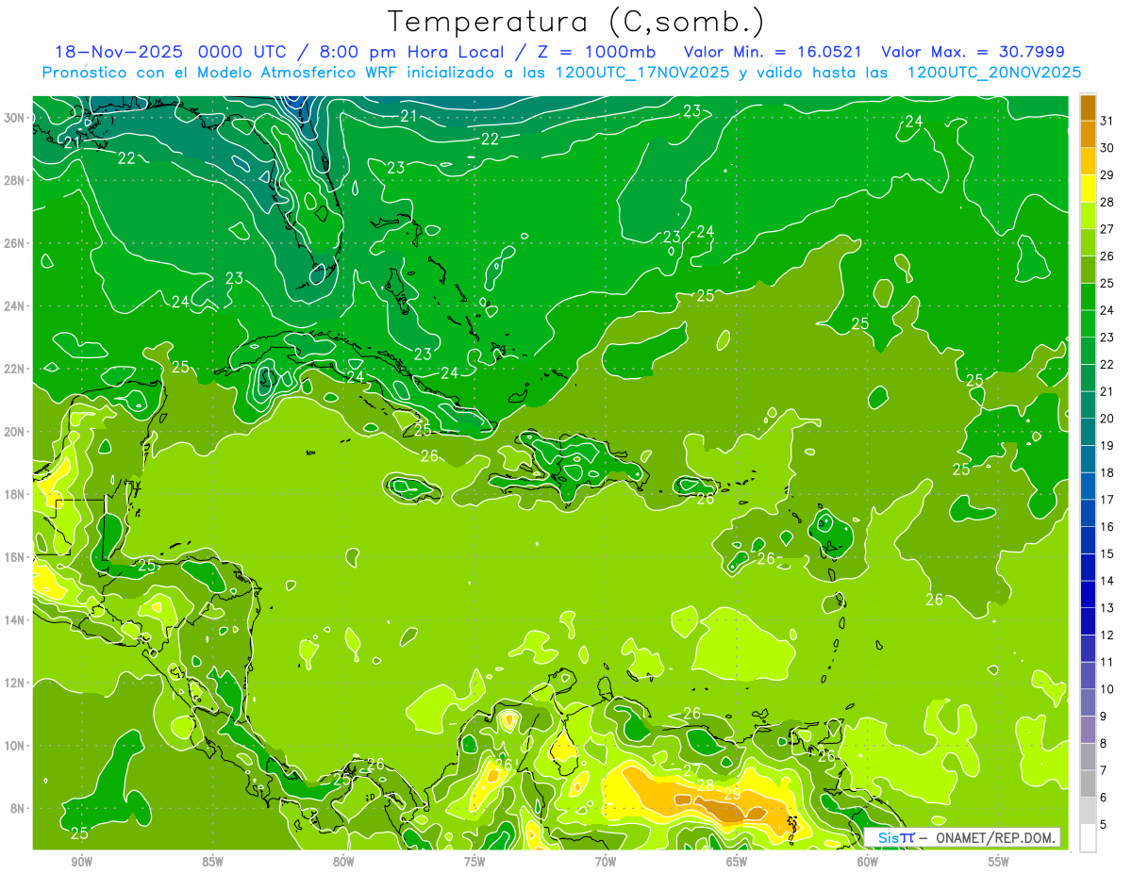Viewport: 1132px width, 874px height.
Task: Click the color scale label "20"
Action: pyautogui.click(x=1107, y=418)
